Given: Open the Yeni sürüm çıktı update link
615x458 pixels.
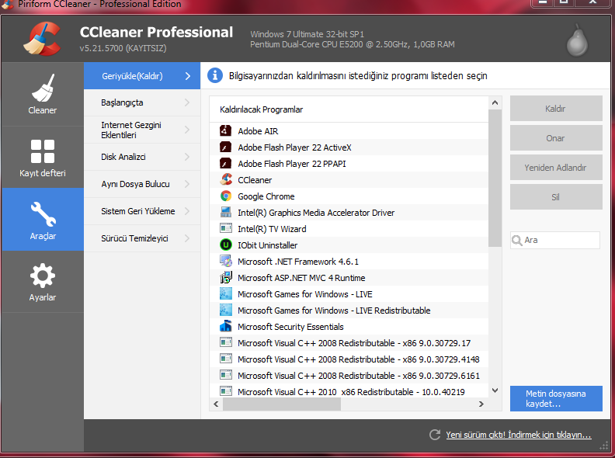Looking at the screenshot, I should coord(518,435).
